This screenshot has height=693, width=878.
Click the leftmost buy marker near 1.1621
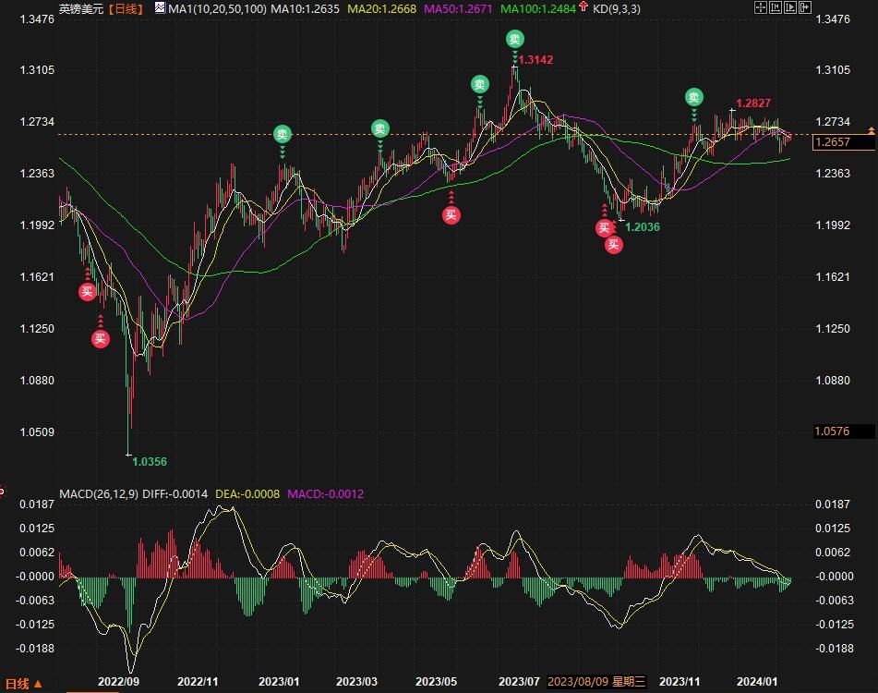[x=87, y=292]
